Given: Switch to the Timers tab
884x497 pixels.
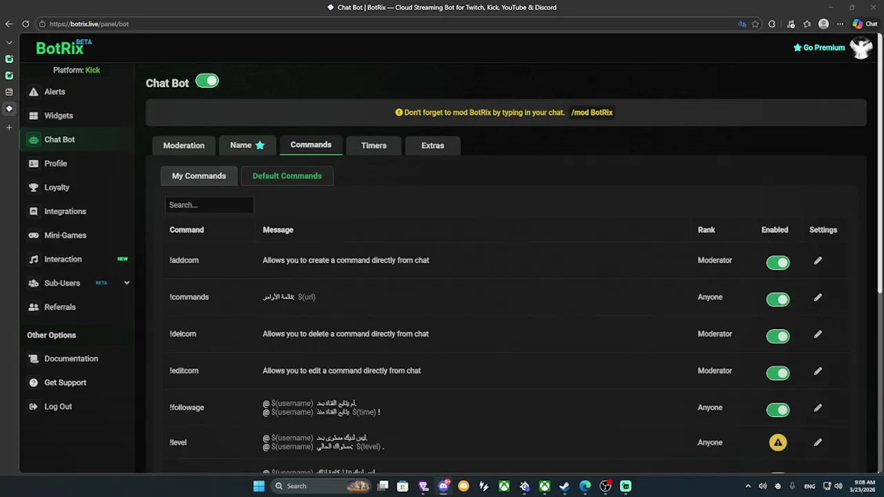Looking at the screenshot, I should tap(374, 146).
